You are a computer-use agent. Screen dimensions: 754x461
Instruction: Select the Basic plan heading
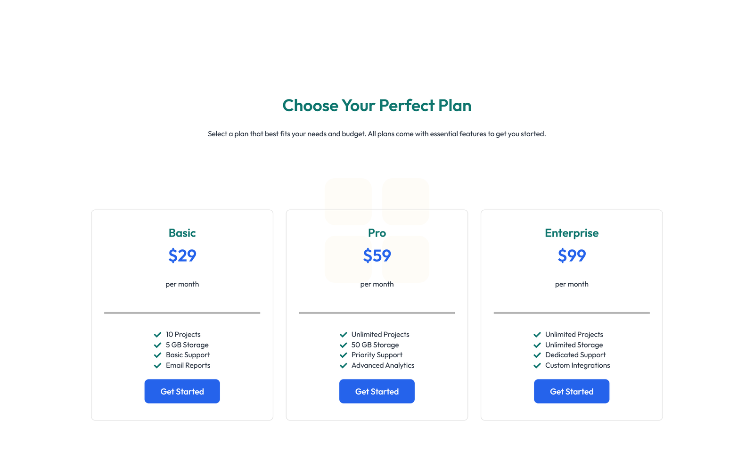[182, 232]
